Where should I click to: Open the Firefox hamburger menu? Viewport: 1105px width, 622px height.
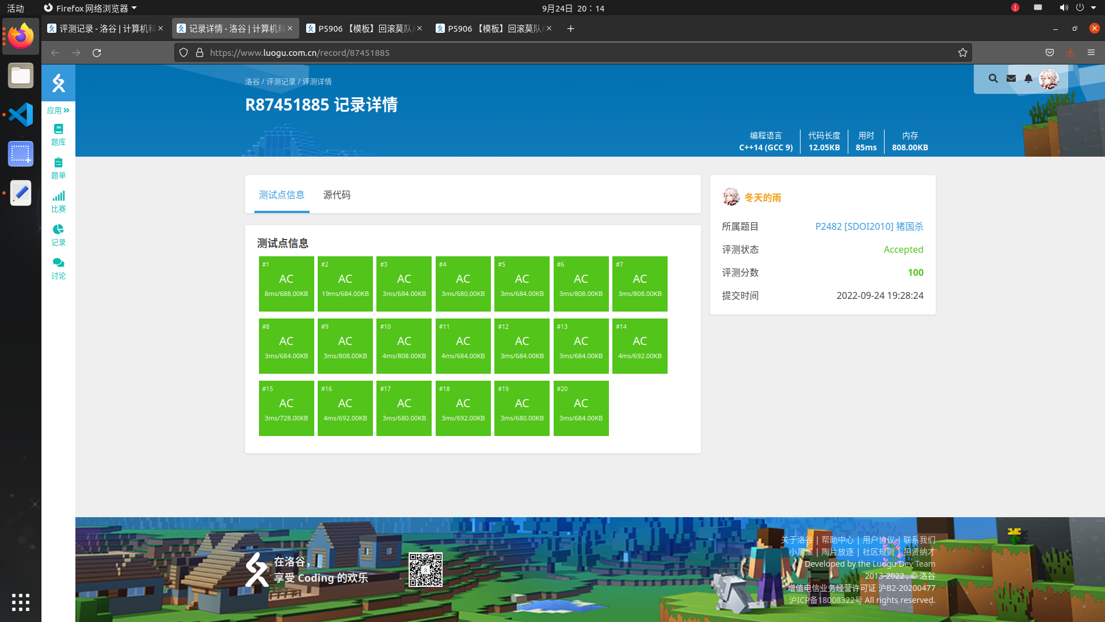[x=1091, y=52]
